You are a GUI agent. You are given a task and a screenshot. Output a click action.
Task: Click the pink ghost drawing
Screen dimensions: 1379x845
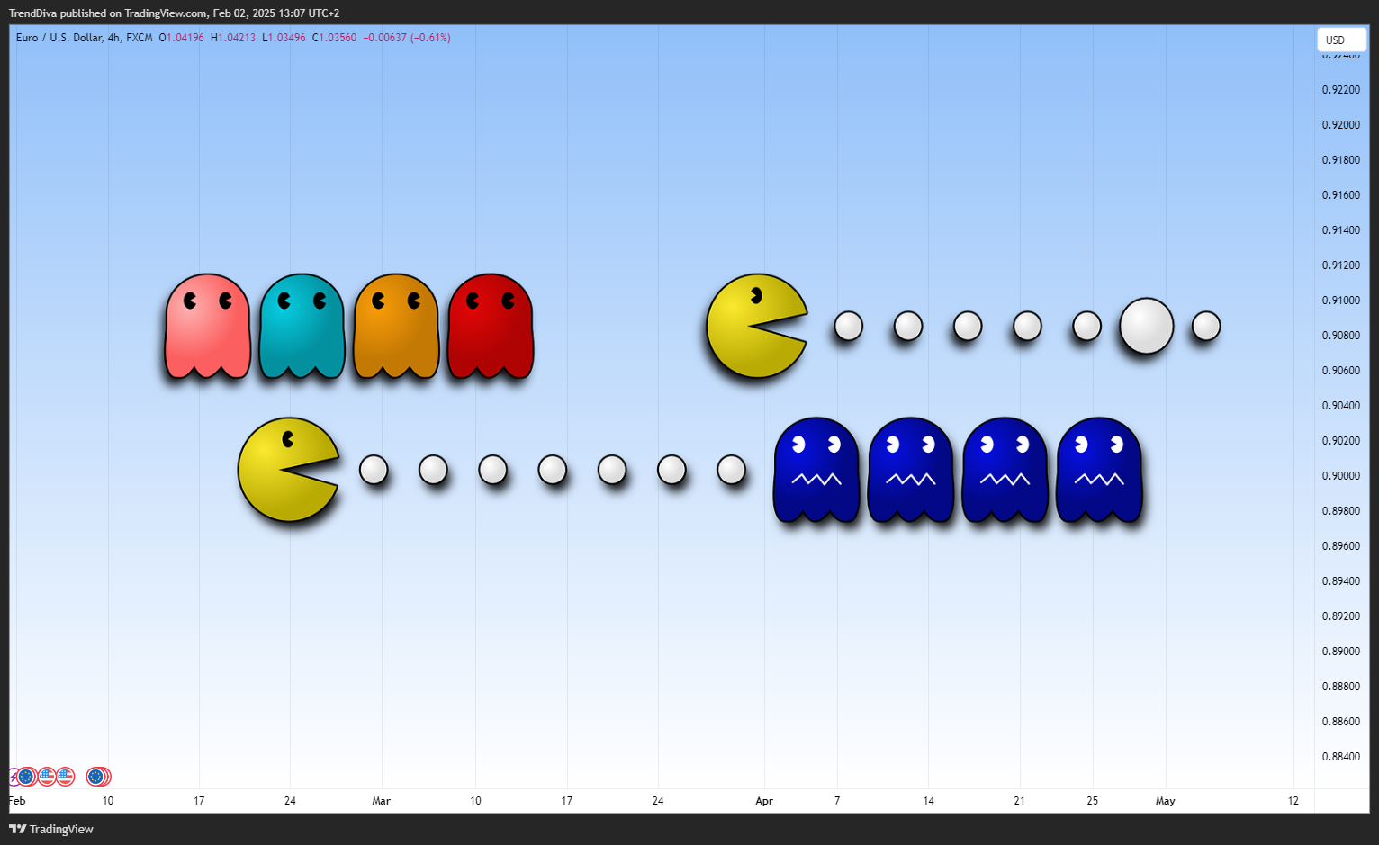208,326
